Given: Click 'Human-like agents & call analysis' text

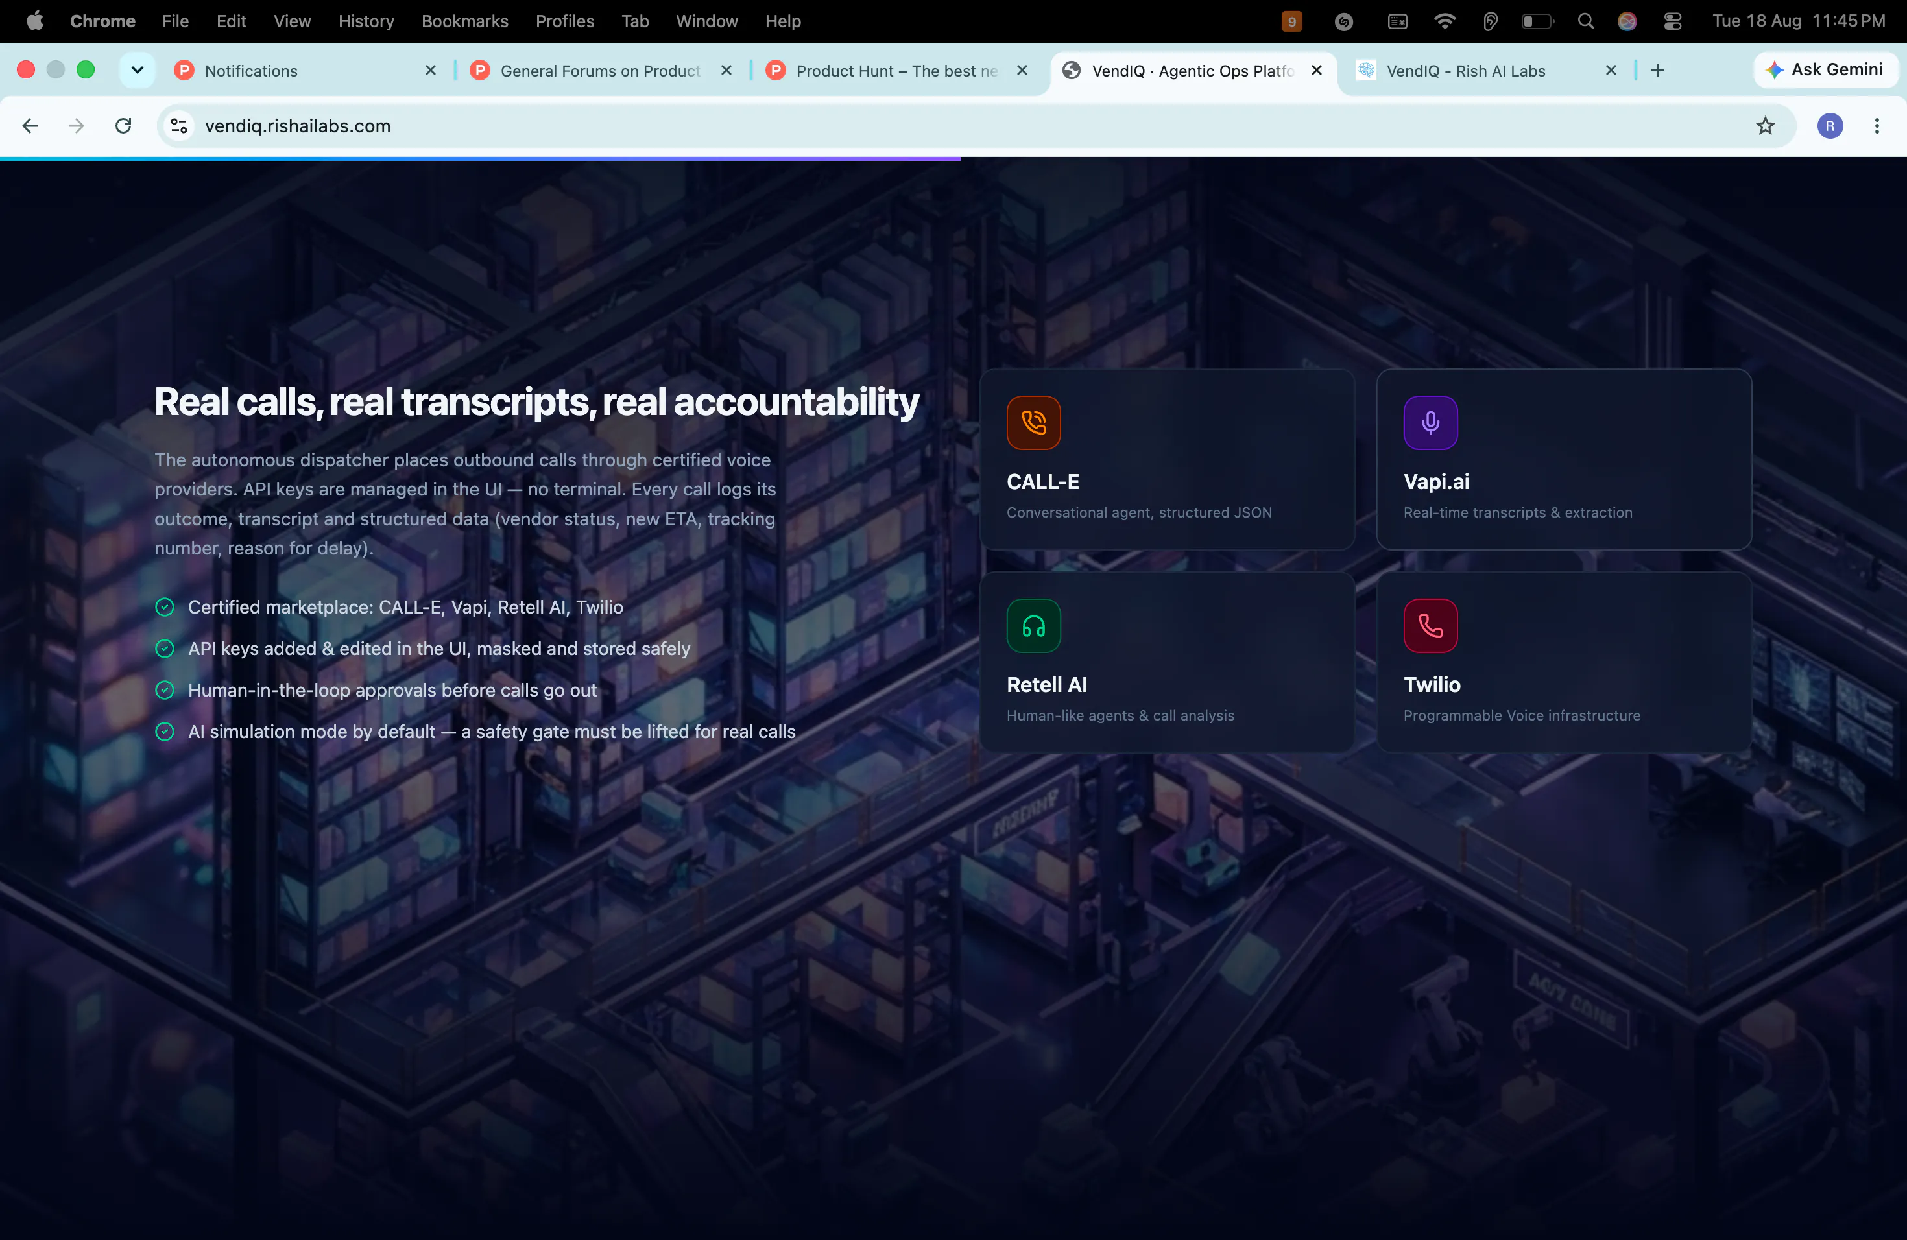Looking at the screenshot, I should 1120,715.
